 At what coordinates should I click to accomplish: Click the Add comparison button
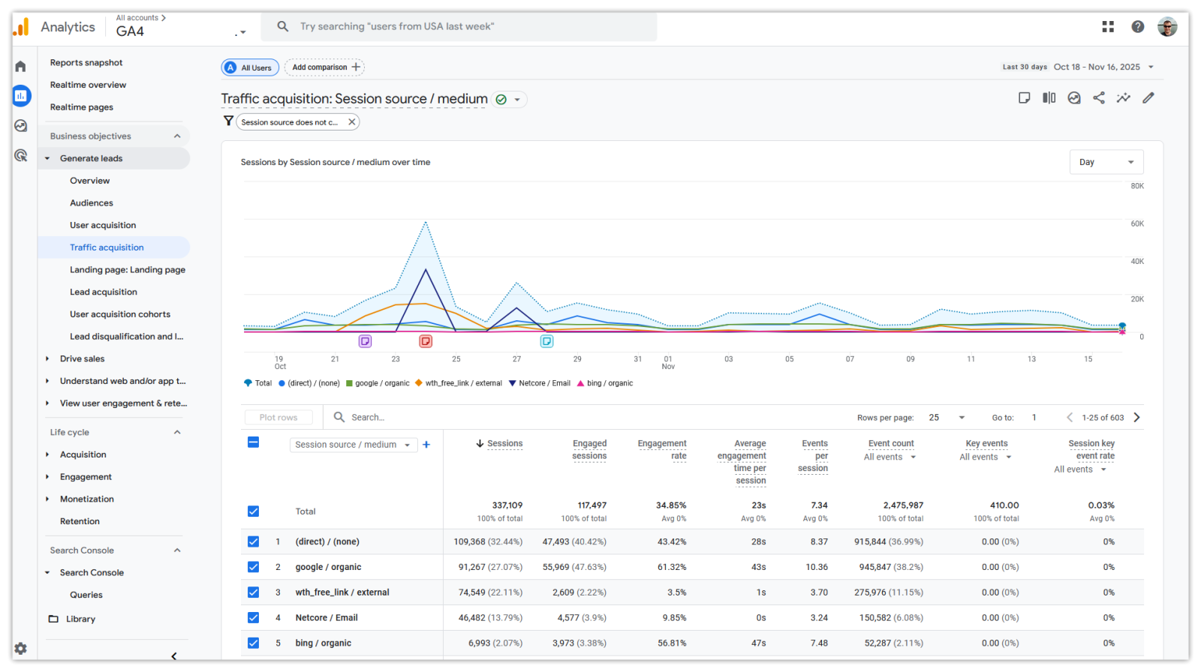pos(325,67)
